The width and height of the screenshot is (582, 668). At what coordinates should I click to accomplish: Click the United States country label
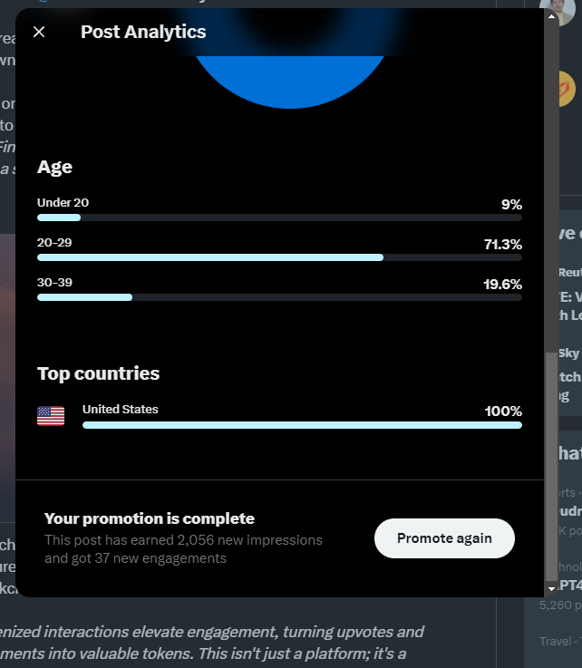pos(121,410)
